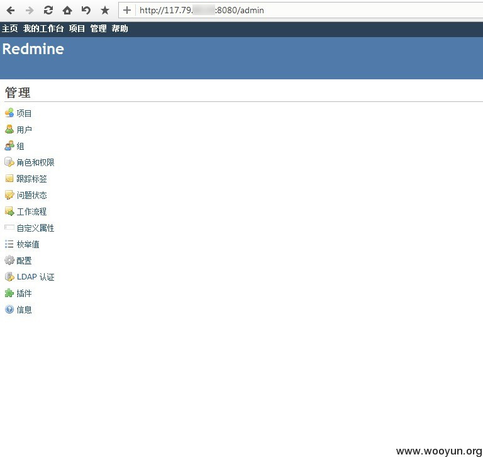Open the 自定义属性 link

(x=35, y=228)
